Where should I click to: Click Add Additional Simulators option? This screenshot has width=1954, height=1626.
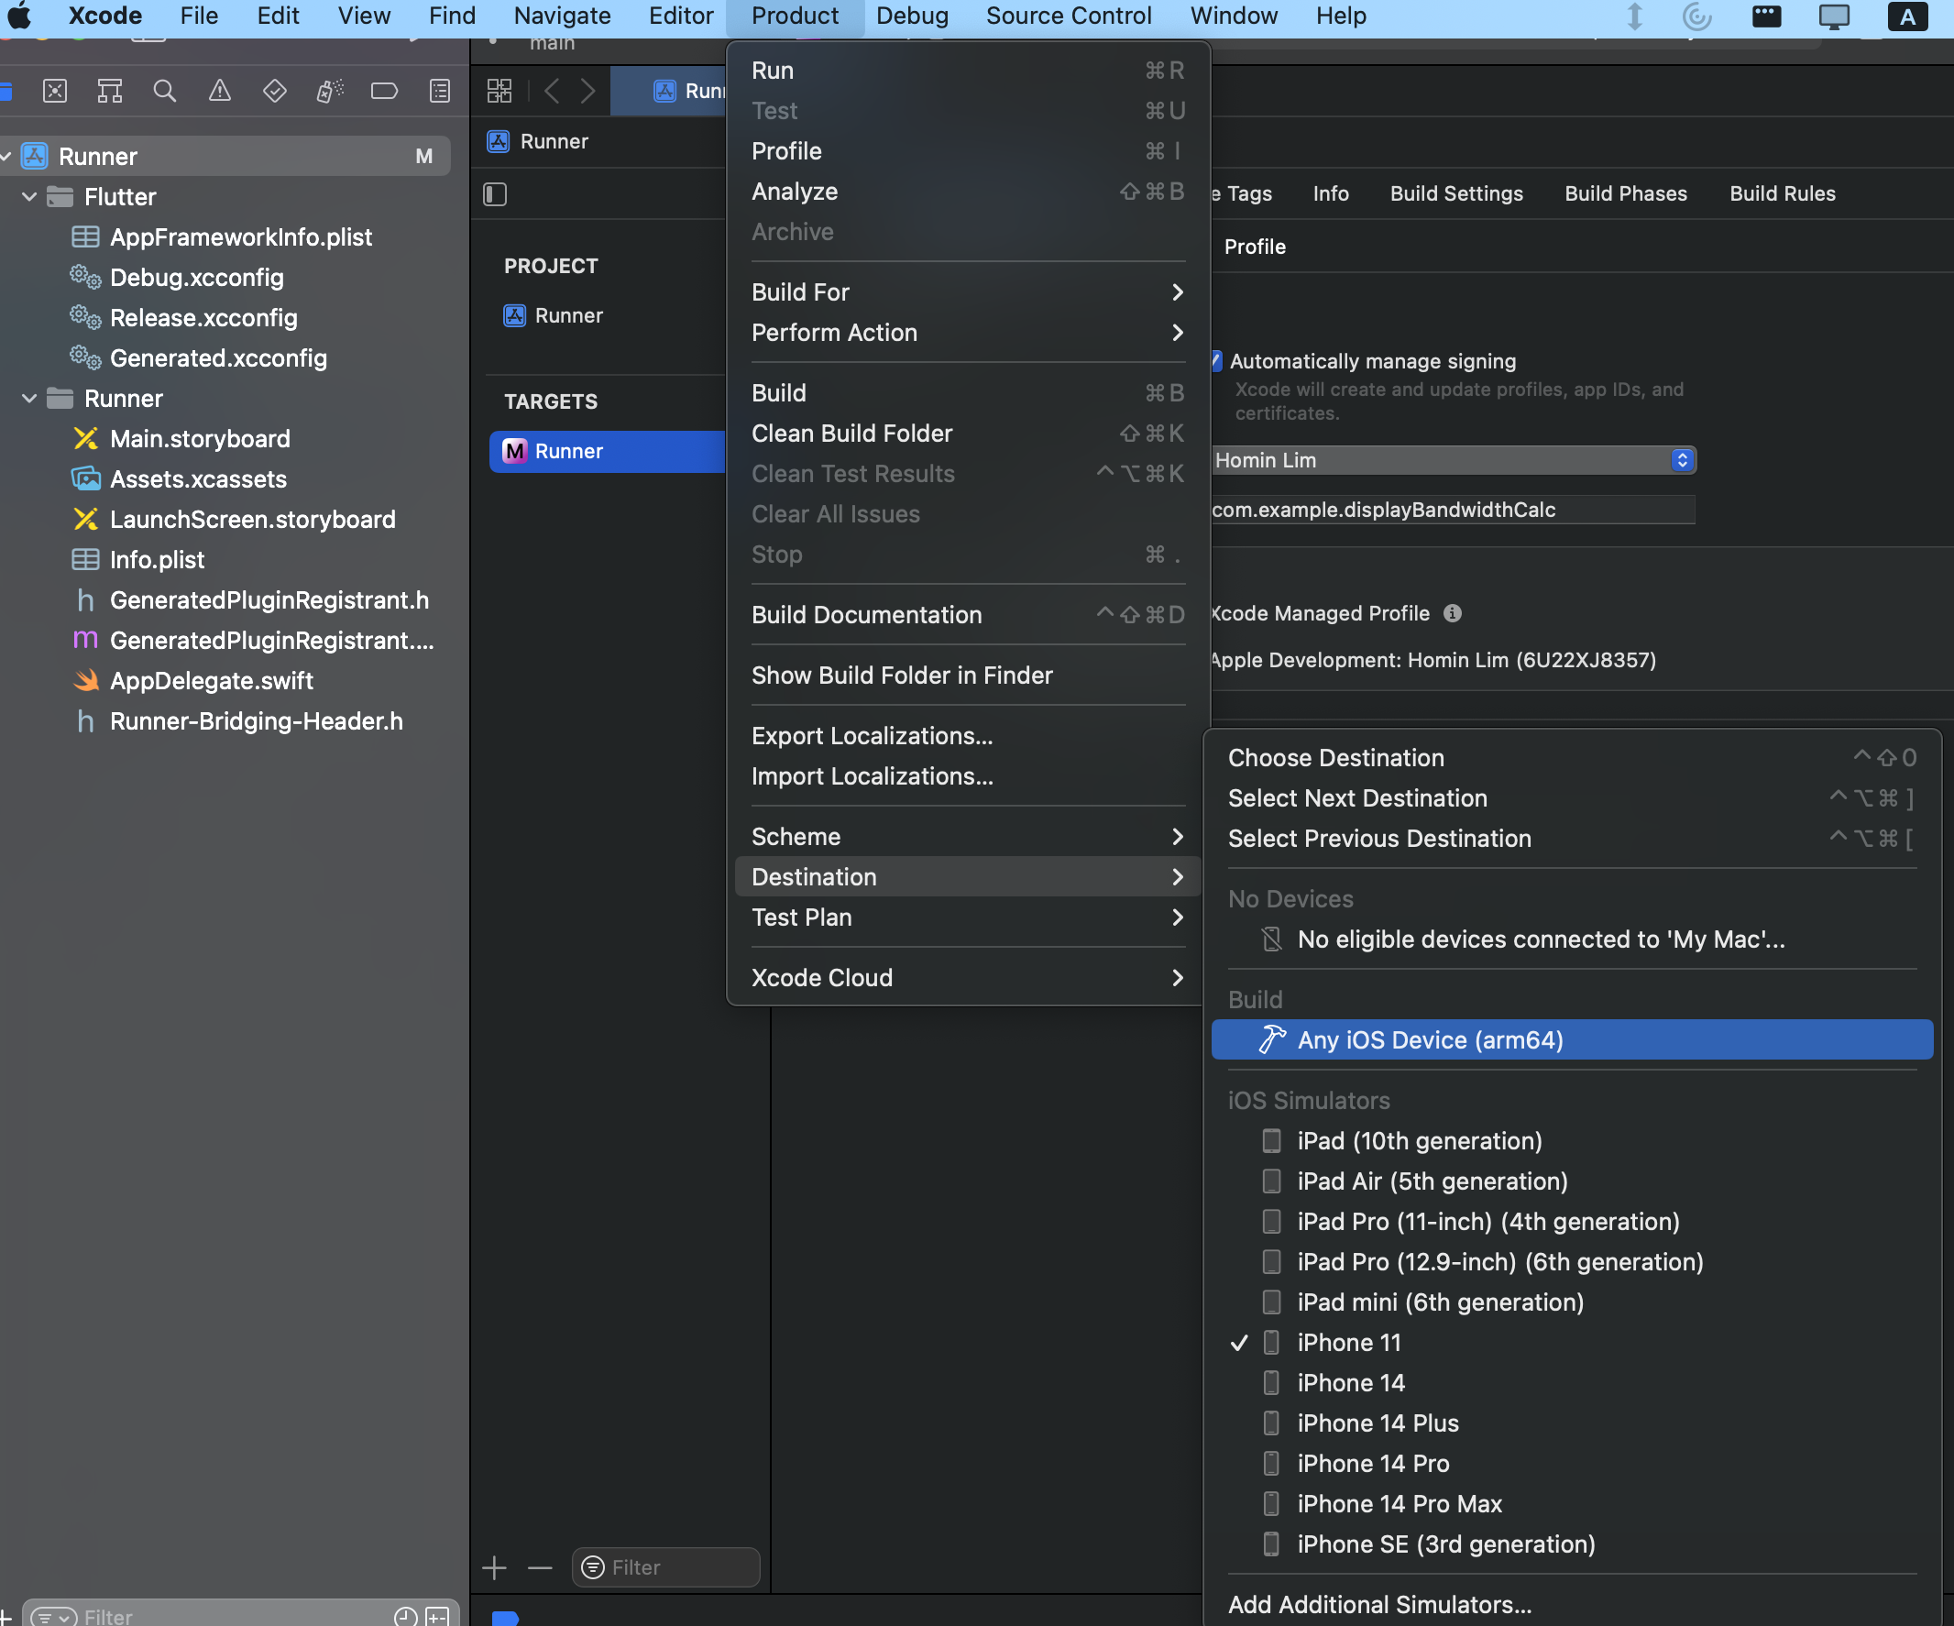pyautogui.click(x=1378, y=1604)
